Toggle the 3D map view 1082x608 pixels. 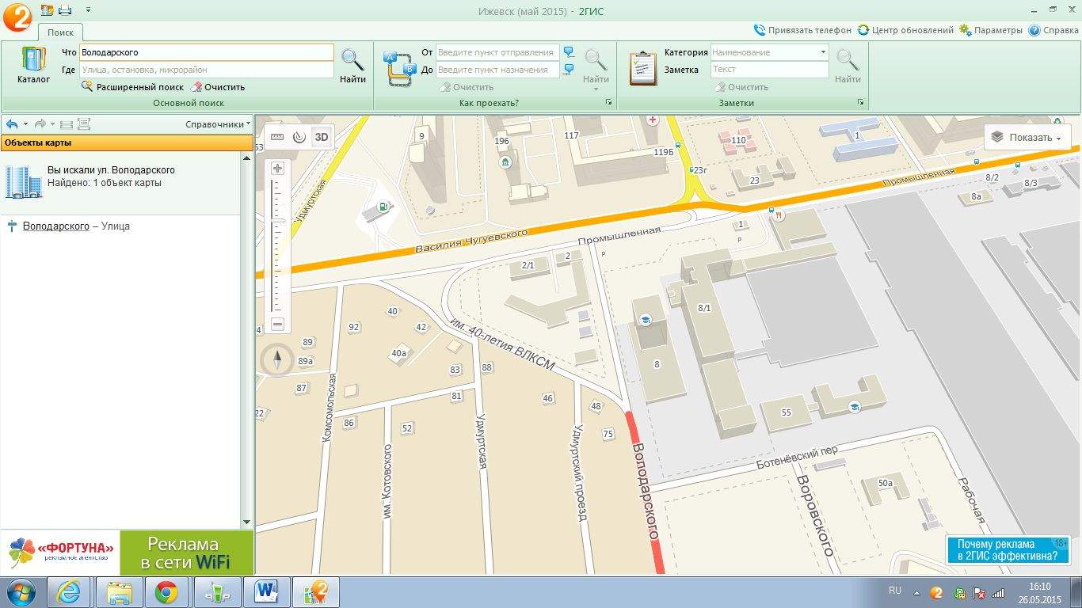(x=321, y=137)
